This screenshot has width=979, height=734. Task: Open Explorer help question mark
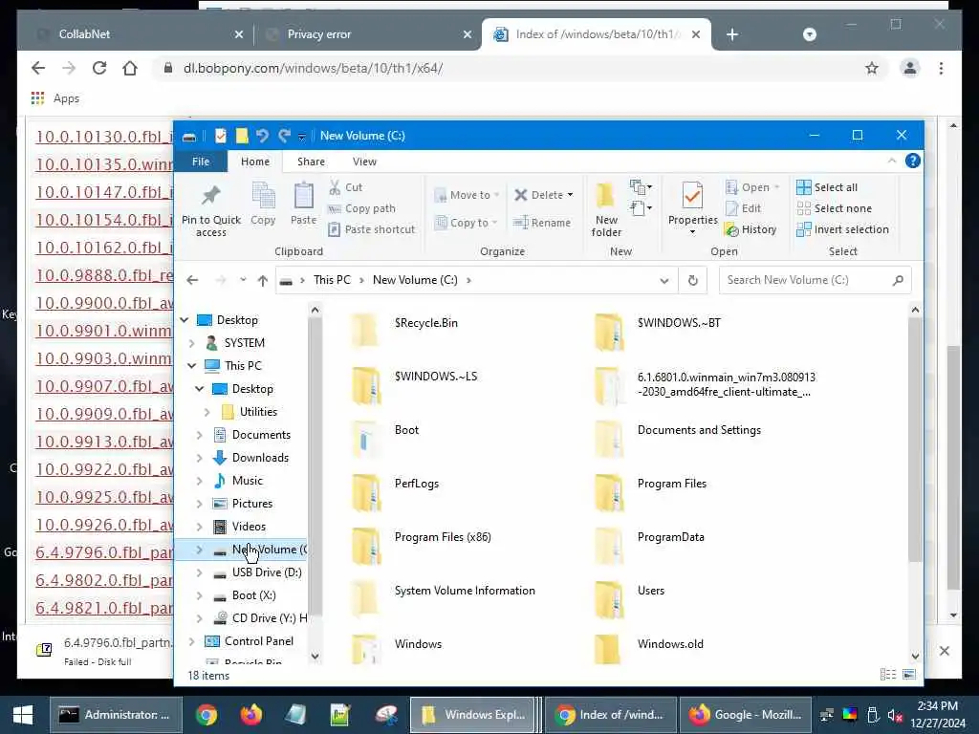[x=912, y=161]
